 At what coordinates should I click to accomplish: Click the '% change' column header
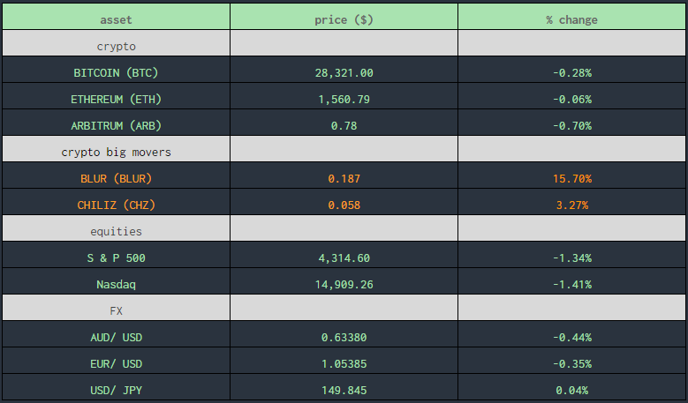coord(571,17)
